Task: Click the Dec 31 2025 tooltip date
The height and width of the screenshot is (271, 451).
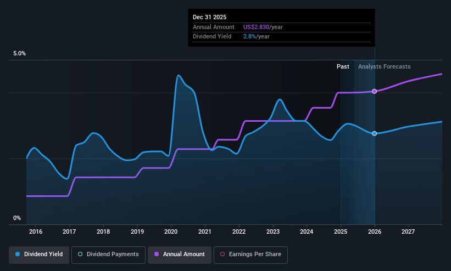Action: click(209, 17)
